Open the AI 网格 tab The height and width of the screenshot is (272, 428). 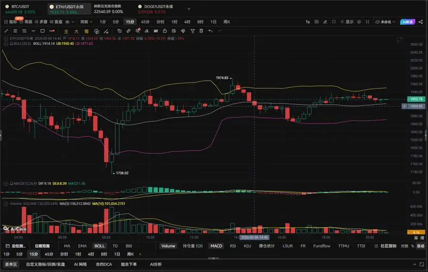coord(80,264)
